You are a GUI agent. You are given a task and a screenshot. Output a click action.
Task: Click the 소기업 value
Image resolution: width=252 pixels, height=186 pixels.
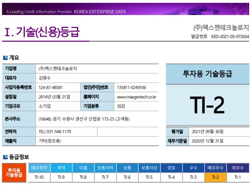45,106
